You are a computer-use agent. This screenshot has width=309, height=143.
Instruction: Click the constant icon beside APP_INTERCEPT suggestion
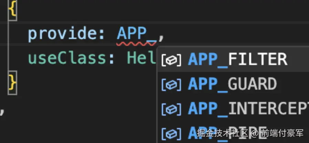171,109
